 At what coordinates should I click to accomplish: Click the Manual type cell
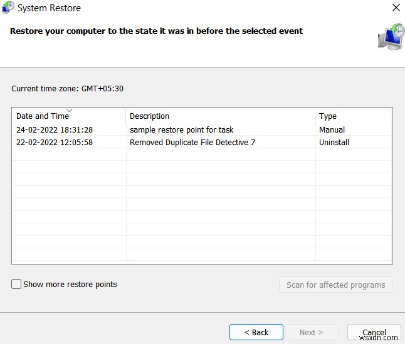click(x=332, y=130)
